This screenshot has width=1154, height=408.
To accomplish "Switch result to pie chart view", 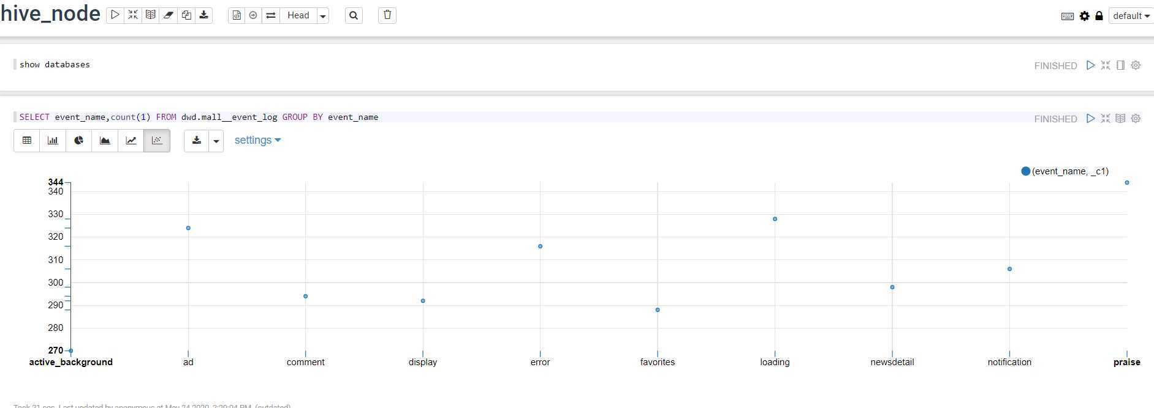I will (79, 141).
